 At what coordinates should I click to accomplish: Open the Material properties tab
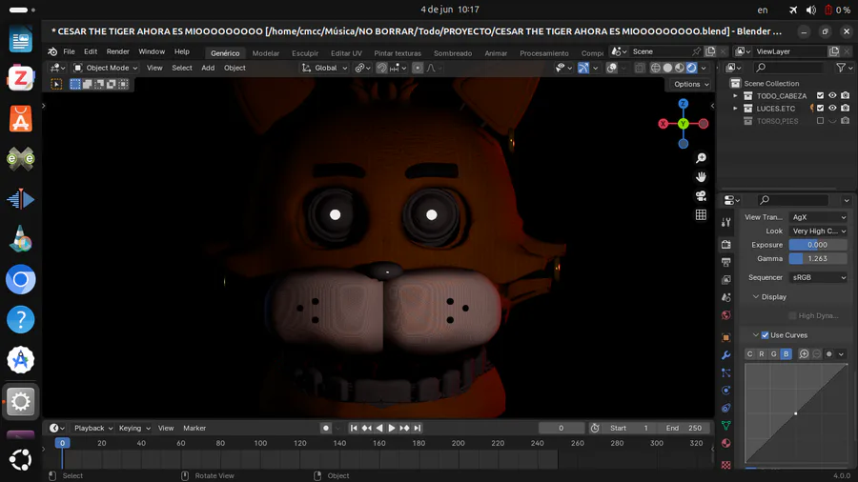(726, 443)
